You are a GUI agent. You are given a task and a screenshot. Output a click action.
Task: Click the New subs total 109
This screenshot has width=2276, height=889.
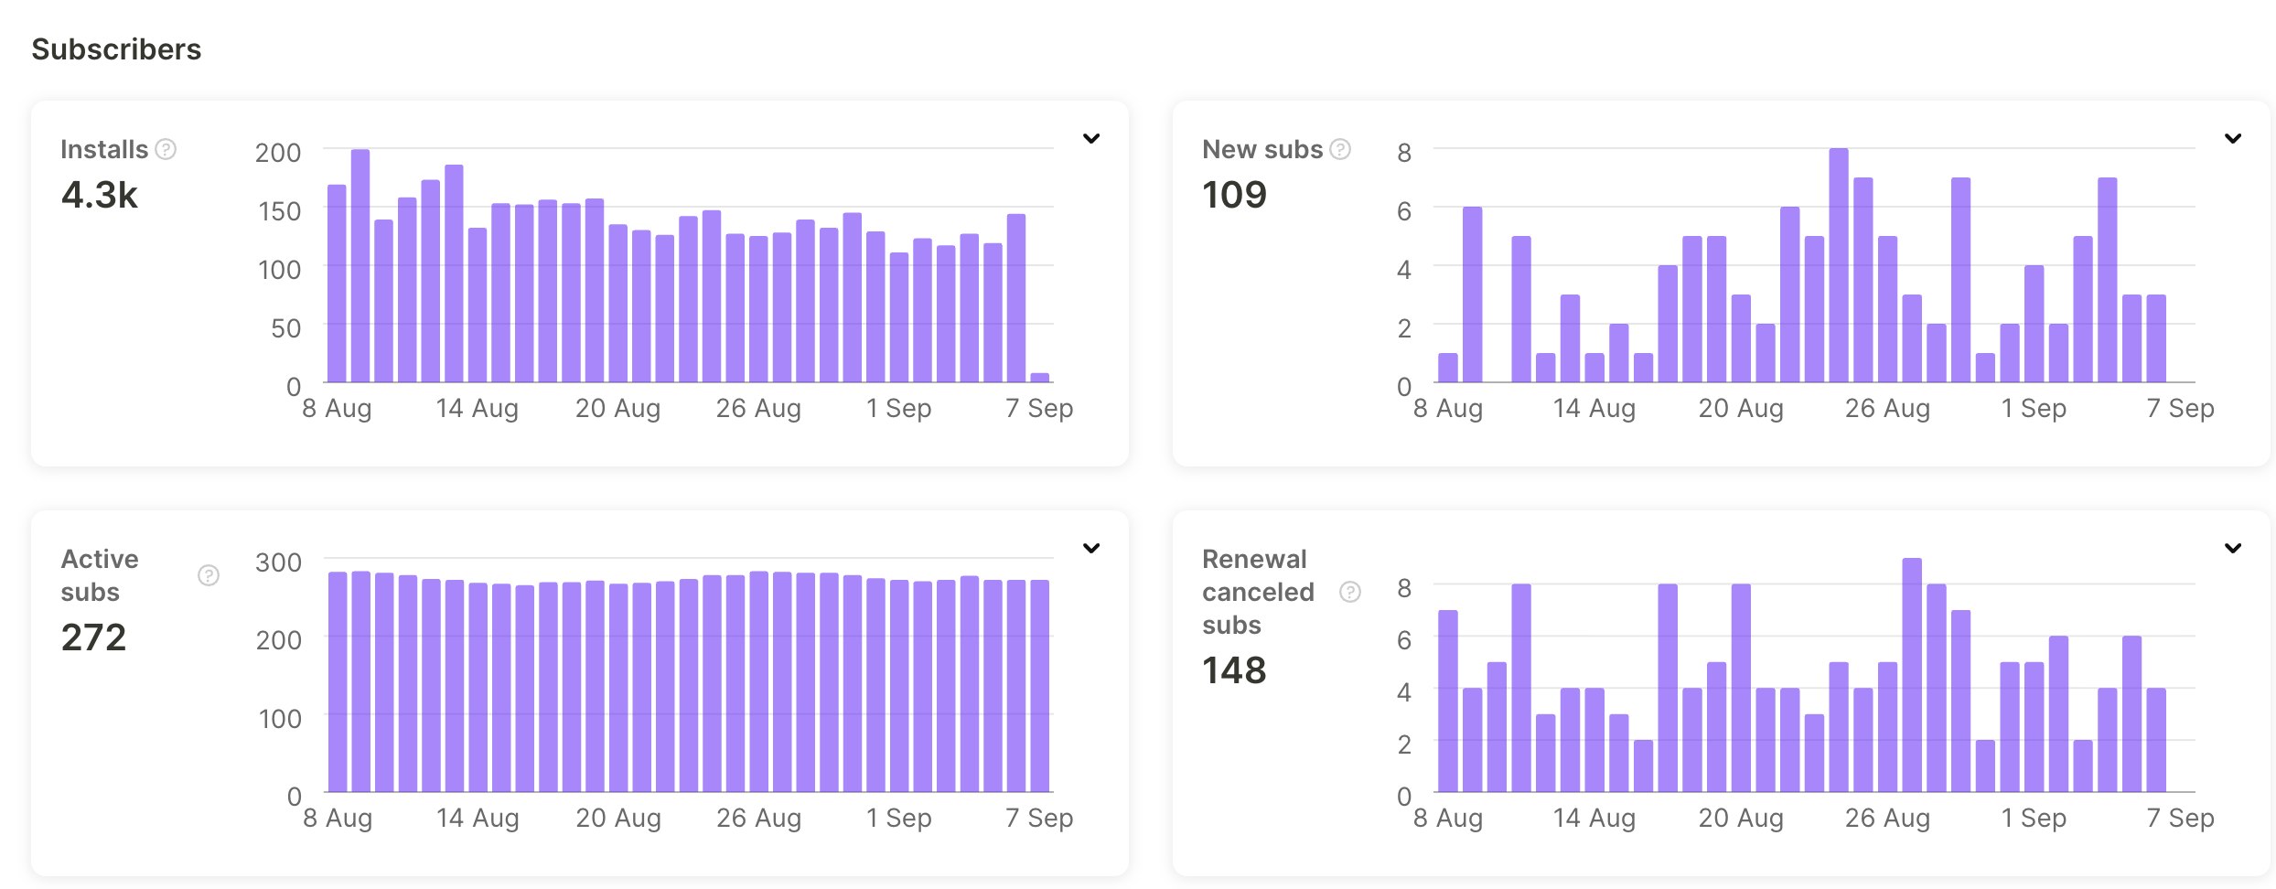(x=1235, y=195)
